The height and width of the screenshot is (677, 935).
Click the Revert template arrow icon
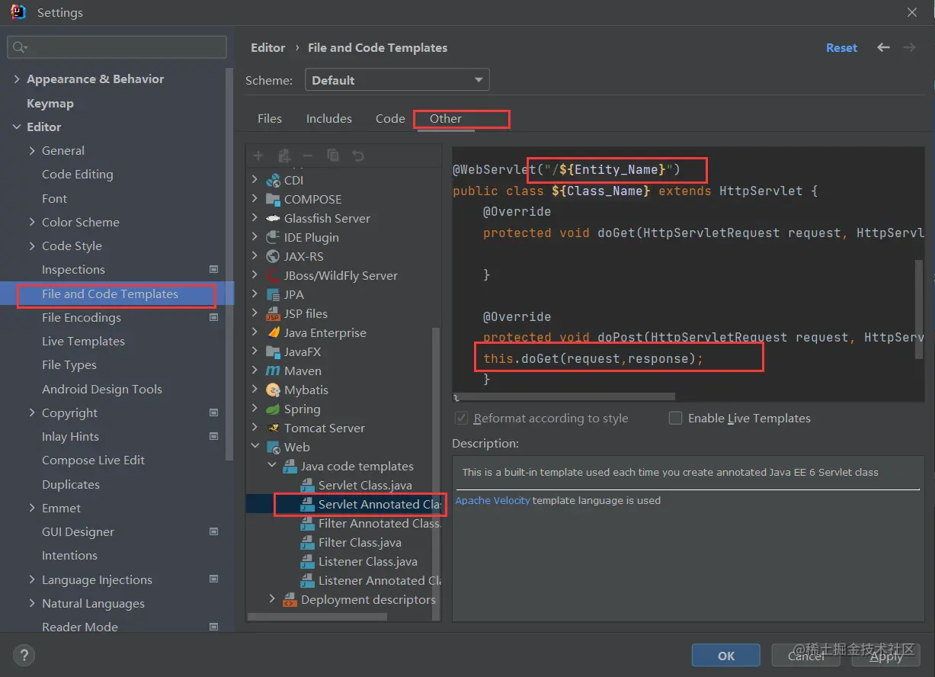pyautogui.click(x=358, y=156)
